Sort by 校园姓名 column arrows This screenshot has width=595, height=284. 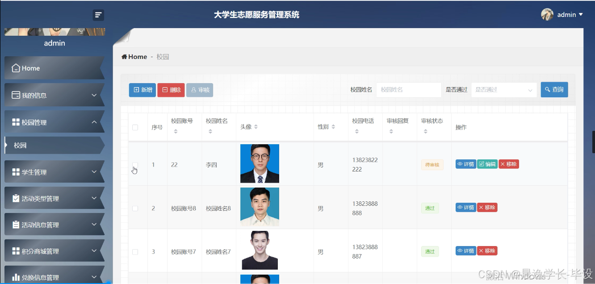[x=210, y=131]
